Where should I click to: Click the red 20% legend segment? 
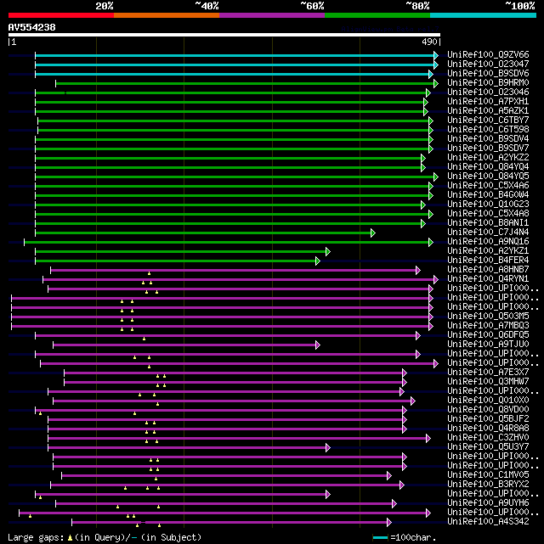61,15
